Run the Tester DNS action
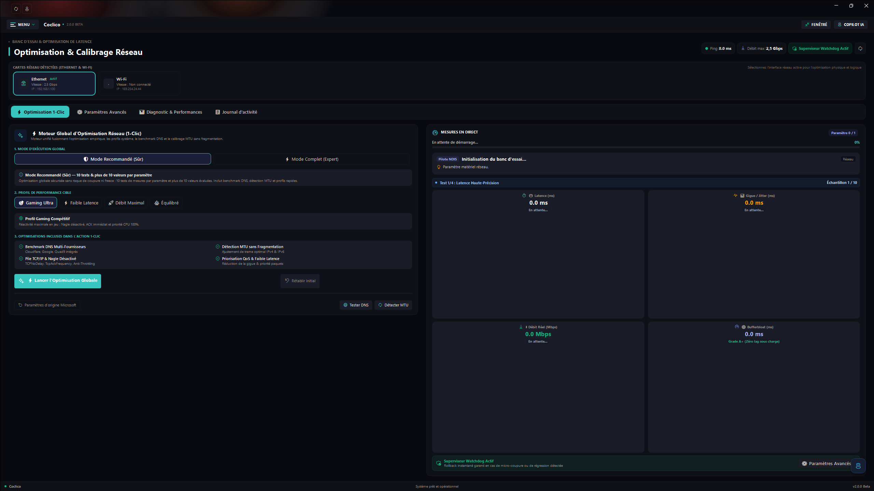The height and width of the screenshot is (491, 874). (356, 305)
